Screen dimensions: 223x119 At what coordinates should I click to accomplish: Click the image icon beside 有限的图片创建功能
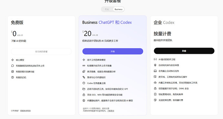(13, 72)
